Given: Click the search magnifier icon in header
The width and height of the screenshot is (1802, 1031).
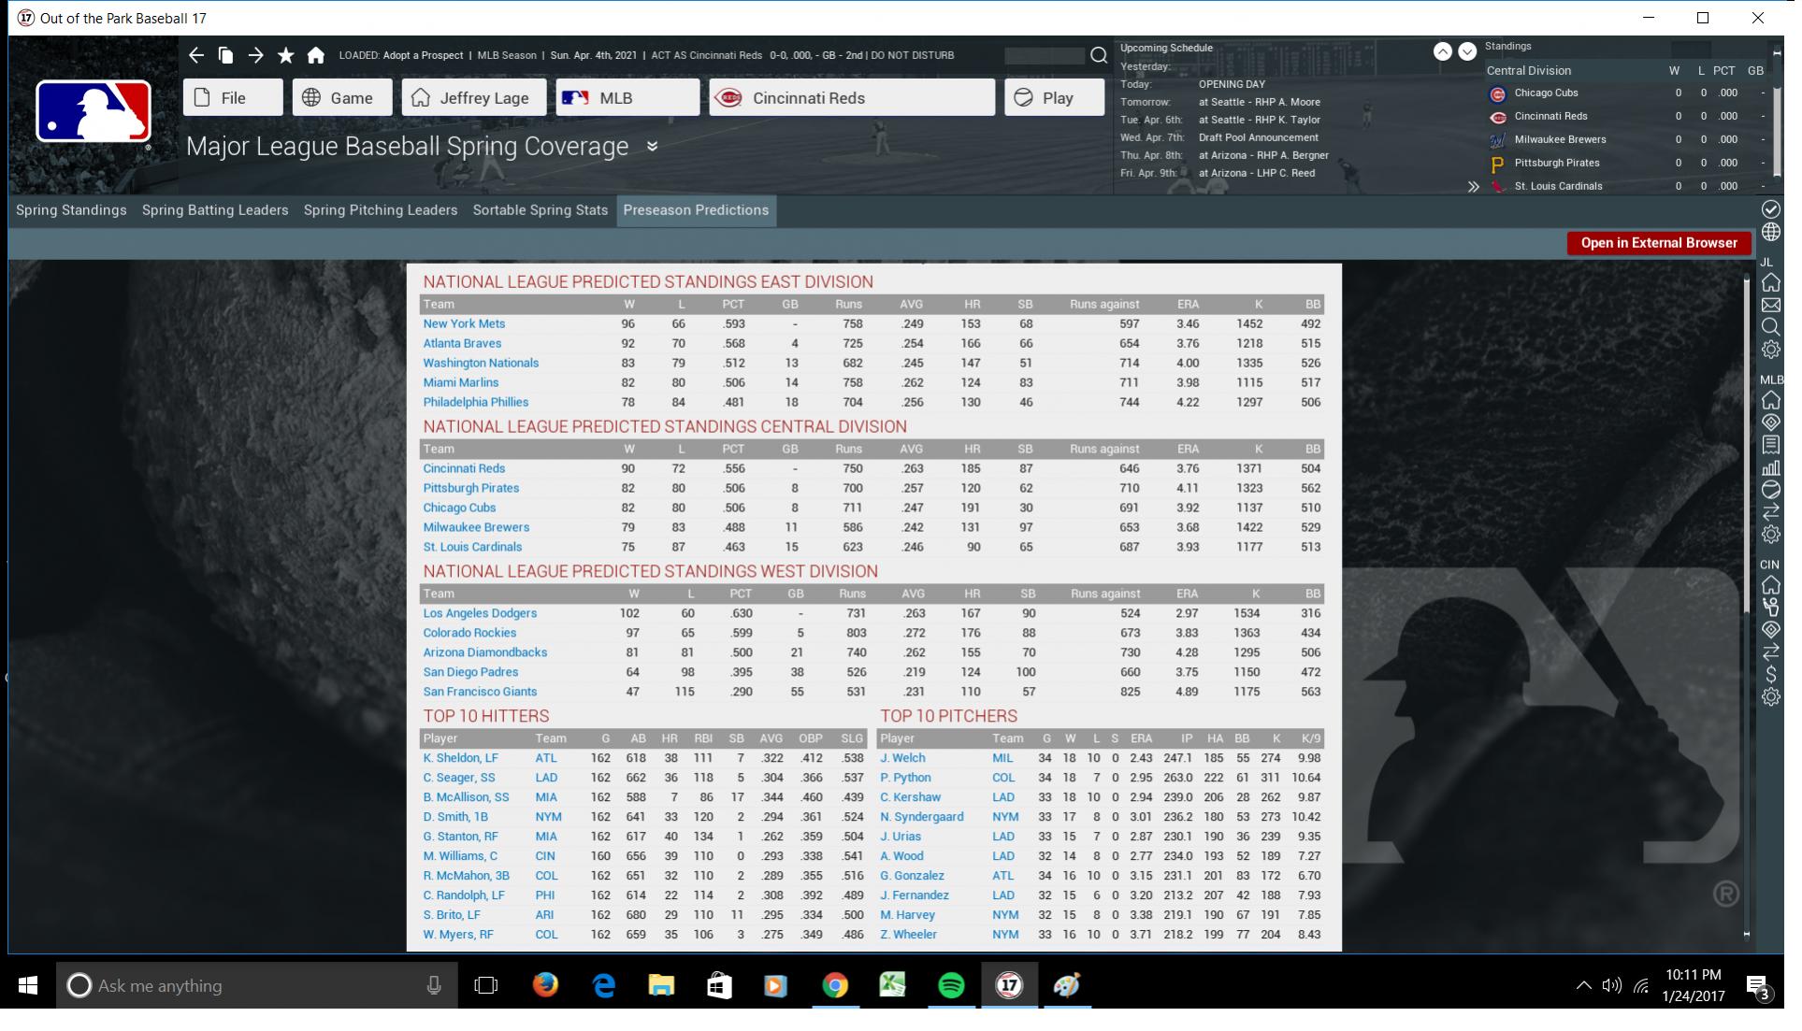Looking at the screenshot, I should [x=1099, y=56].
